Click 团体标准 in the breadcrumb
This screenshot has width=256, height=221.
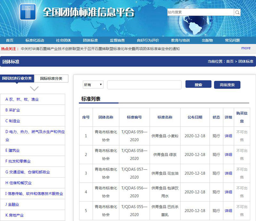pyautogui.click(x=246, y=61)
